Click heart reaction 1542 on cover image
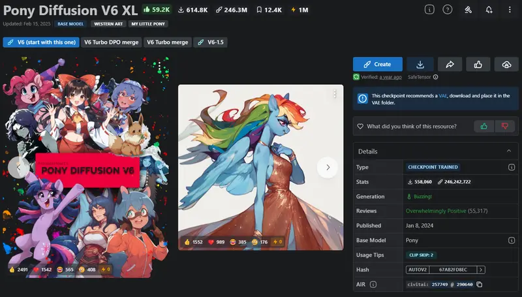522x297 pixels. (42, 270)
